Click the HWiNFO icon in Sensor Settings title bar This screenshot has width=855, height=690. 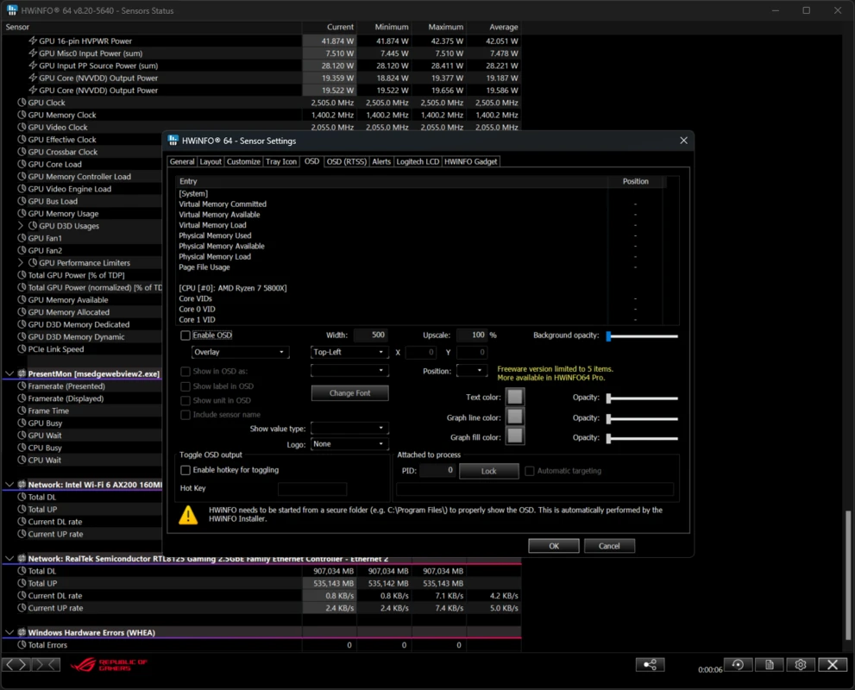click(x=173, y=141)
